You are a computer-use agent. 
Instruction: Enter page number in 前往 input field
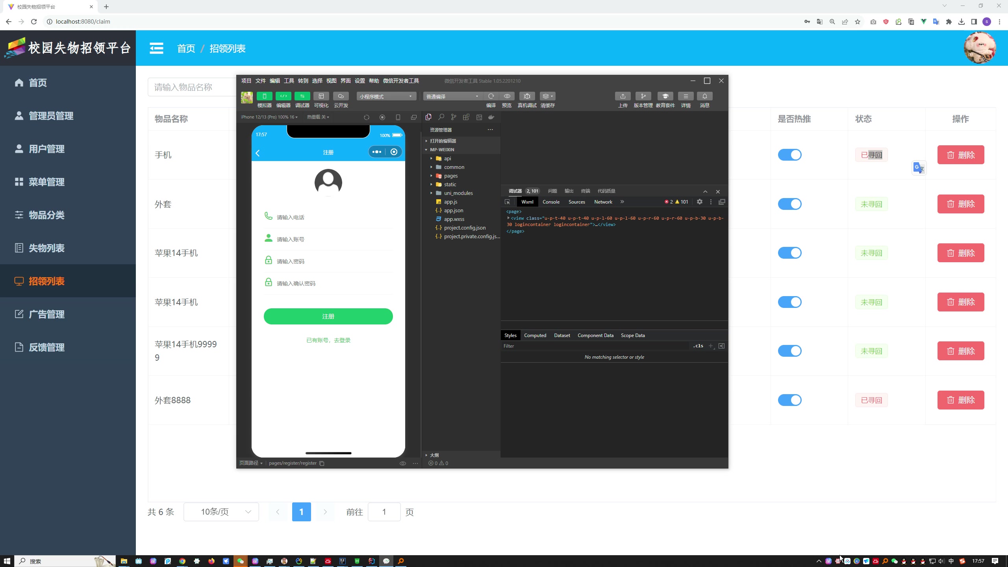click(x=384, y=511)
